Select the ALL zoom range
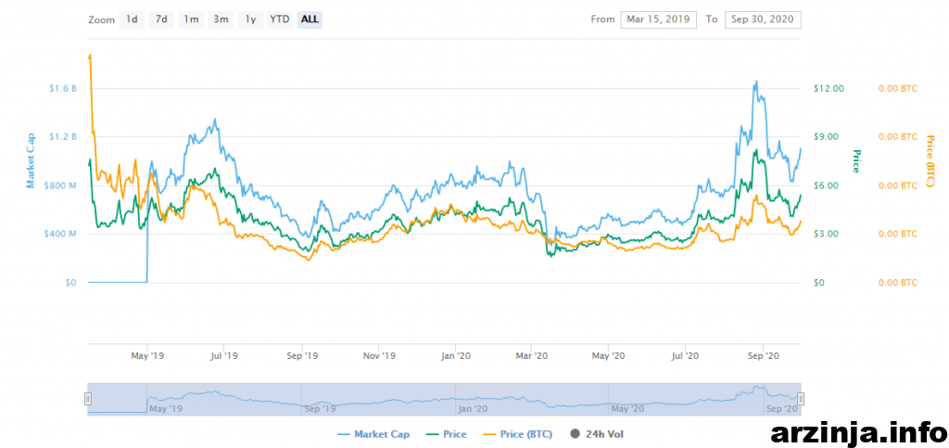 tap(310, 19)
